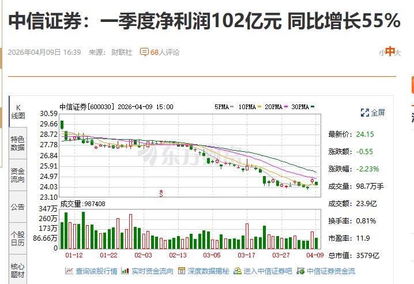414x284 pixels.
Task: Click the line chart icon beside 查询该股行情
Action: 69,271
